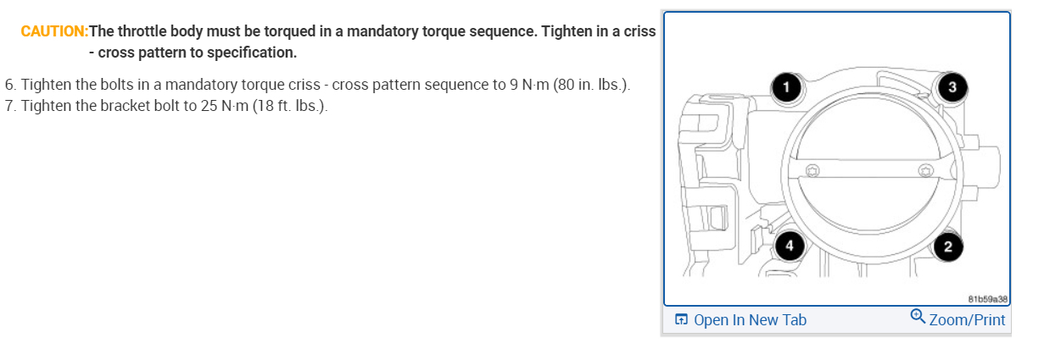Click bolt callout number 2
This screenshot has height=360, width=1044.
point(947,246)
